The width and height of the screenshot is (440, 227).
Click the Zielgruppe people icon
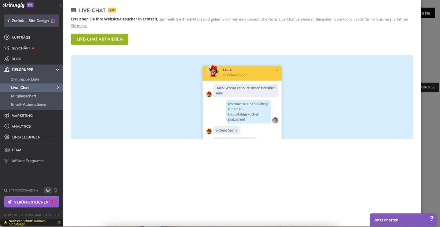pos(7,69)
